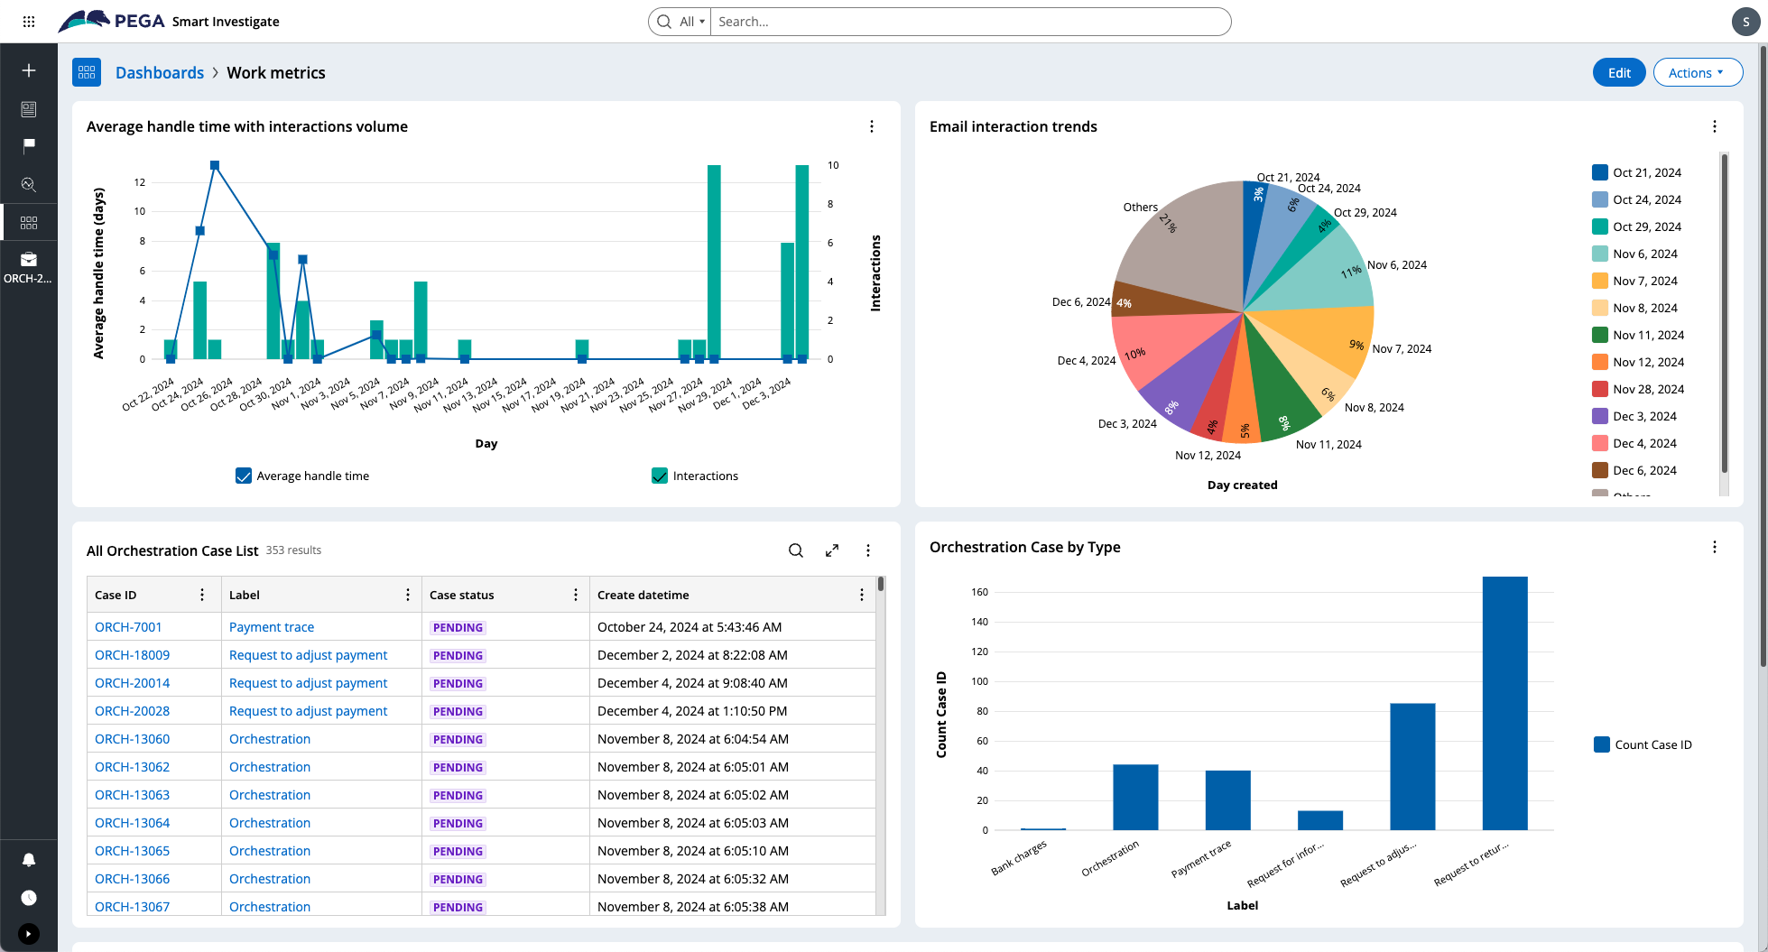Click the blue dashboard icon next to breadcrumb

tap(87, 72)
